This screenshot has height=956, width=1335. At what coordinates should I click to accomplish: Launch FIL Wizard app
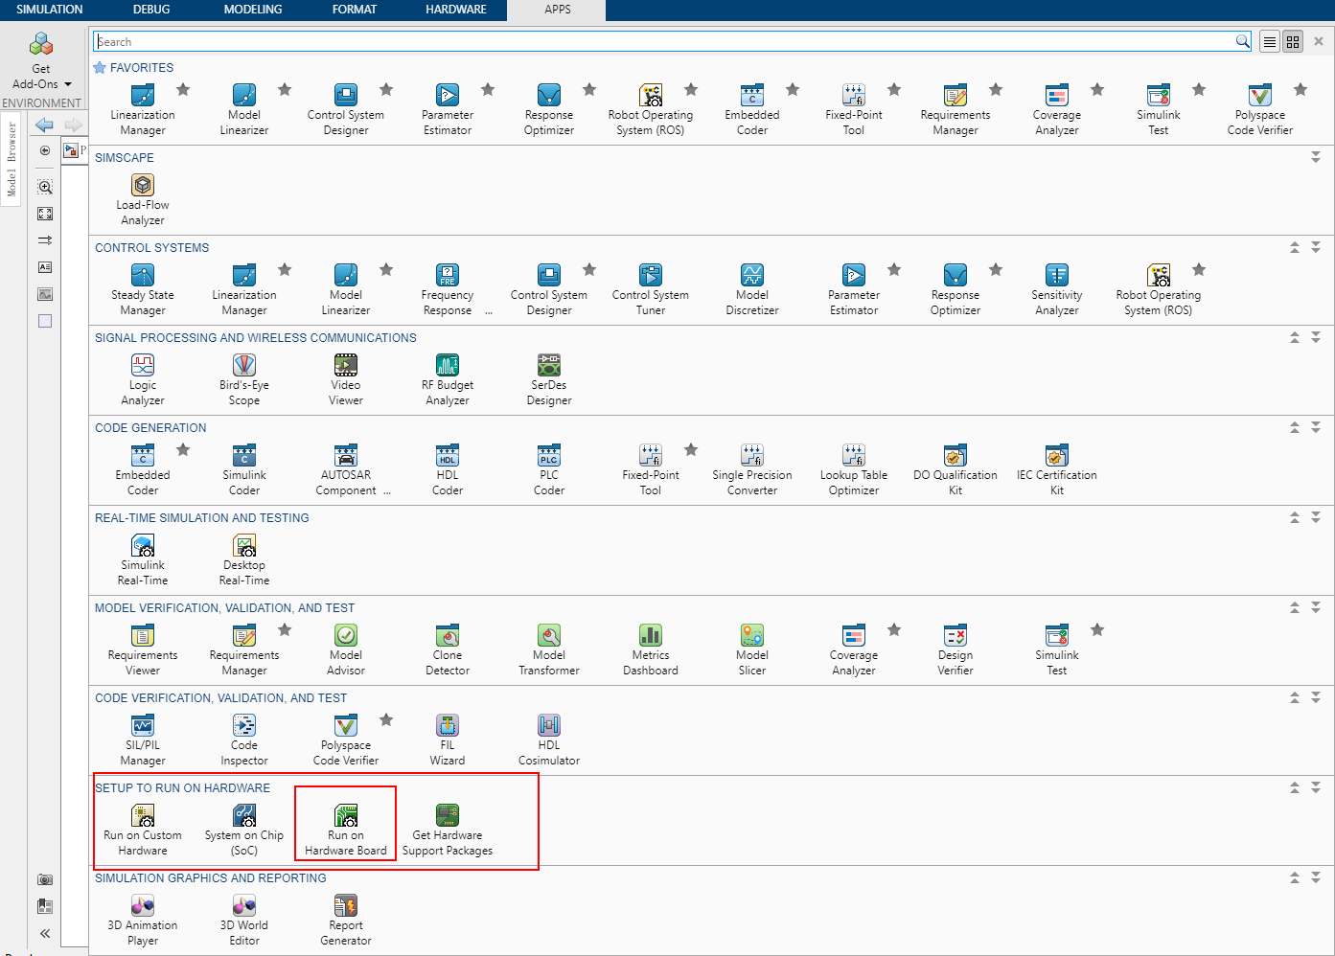(x=448, y=740)
